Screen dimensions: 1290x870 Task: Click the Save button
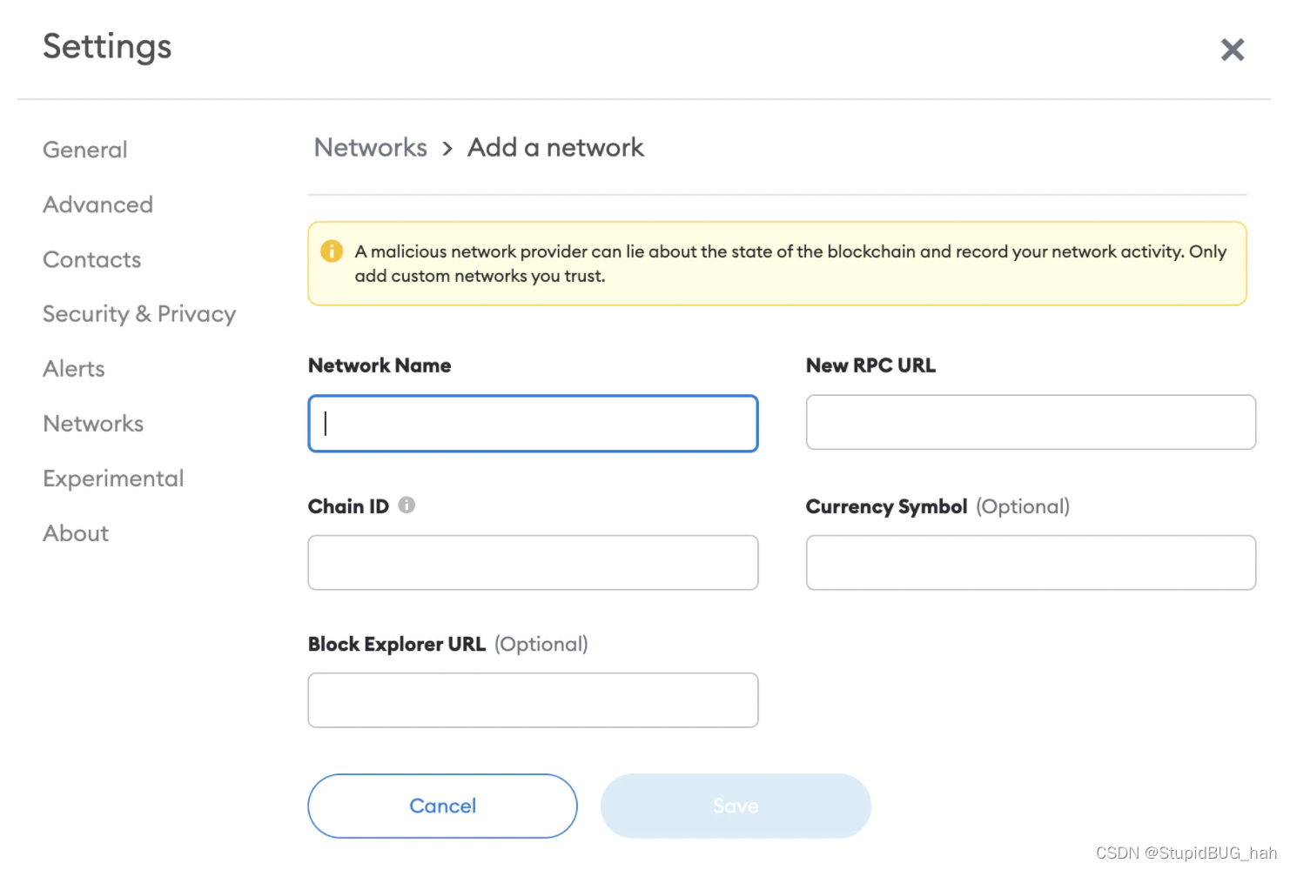736,806
